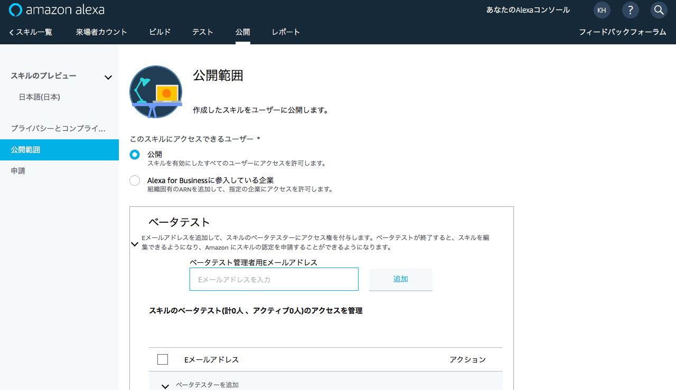676x390 pixels.
Task: Open あなたのAlexaコンソール link
Action: (528, 10)
